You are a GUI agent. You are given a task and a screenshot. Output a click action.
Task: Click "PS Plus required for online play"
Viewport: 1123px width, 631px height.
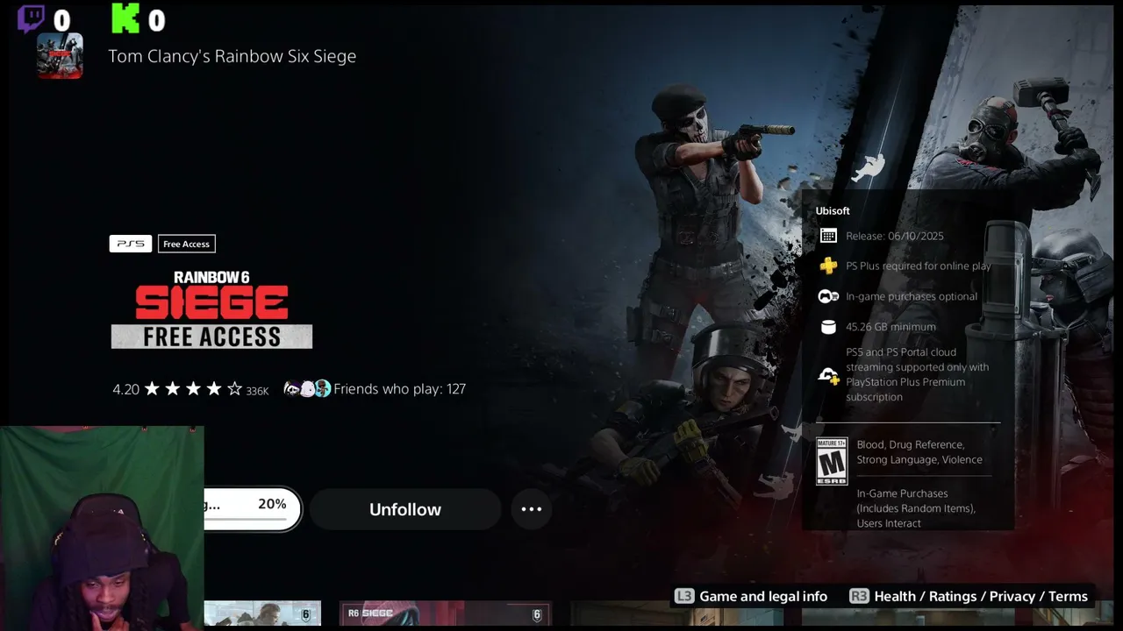click(919, 266)
